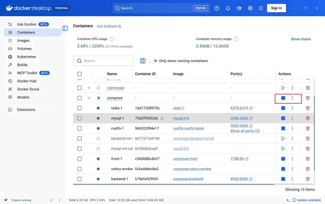This screenshot has height=204, width=325.
Task: Stop the mysql-1 container
Action: 283,118
